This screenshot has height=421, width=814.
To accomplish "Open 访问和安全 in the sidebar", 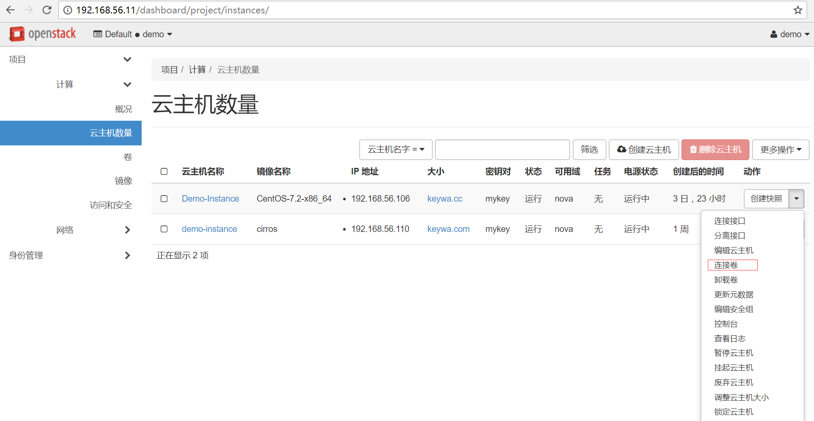I will [111, 205].
